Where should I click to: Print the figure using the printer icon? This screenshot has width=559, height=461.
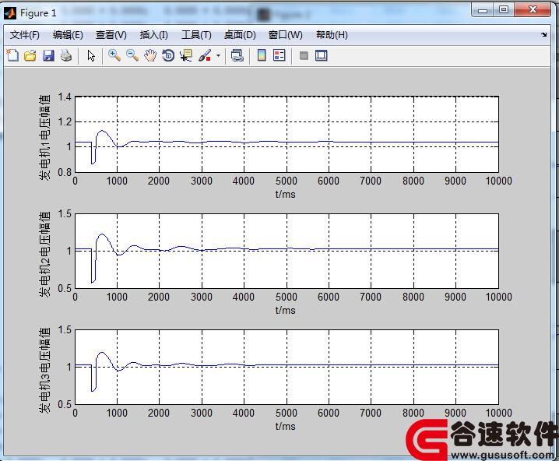coord(66,55)
